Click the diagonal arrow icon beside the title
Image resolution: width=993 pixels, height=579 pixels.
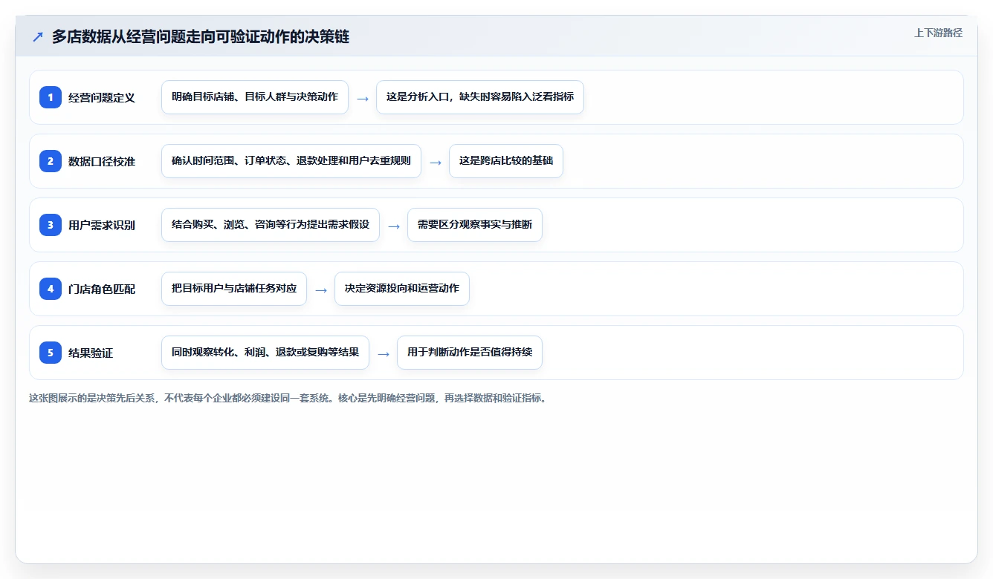38,37
